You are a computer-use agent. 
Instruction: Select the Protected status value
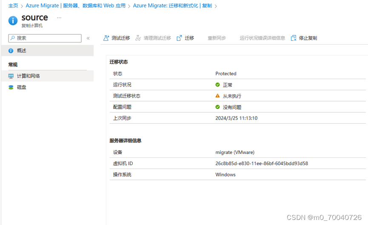(x=226, y=74)
